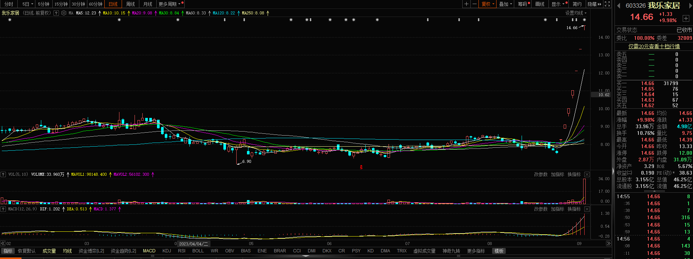This screenshot has height=259, width=693.
Task: Switch to the 周线 weekly chart tab
Action: click(x=130, y=4)
